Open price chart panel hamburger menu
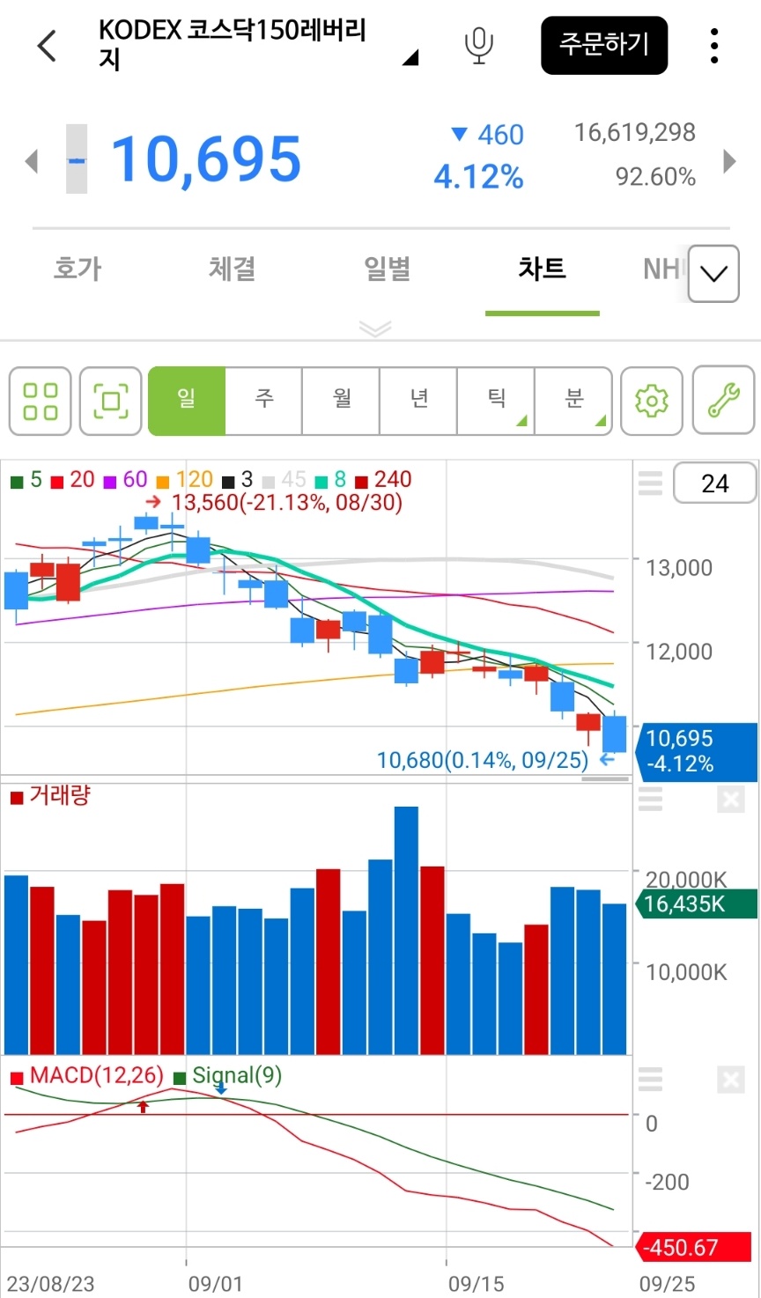The width and height of the screenshot is (761, 1298). 650,483
